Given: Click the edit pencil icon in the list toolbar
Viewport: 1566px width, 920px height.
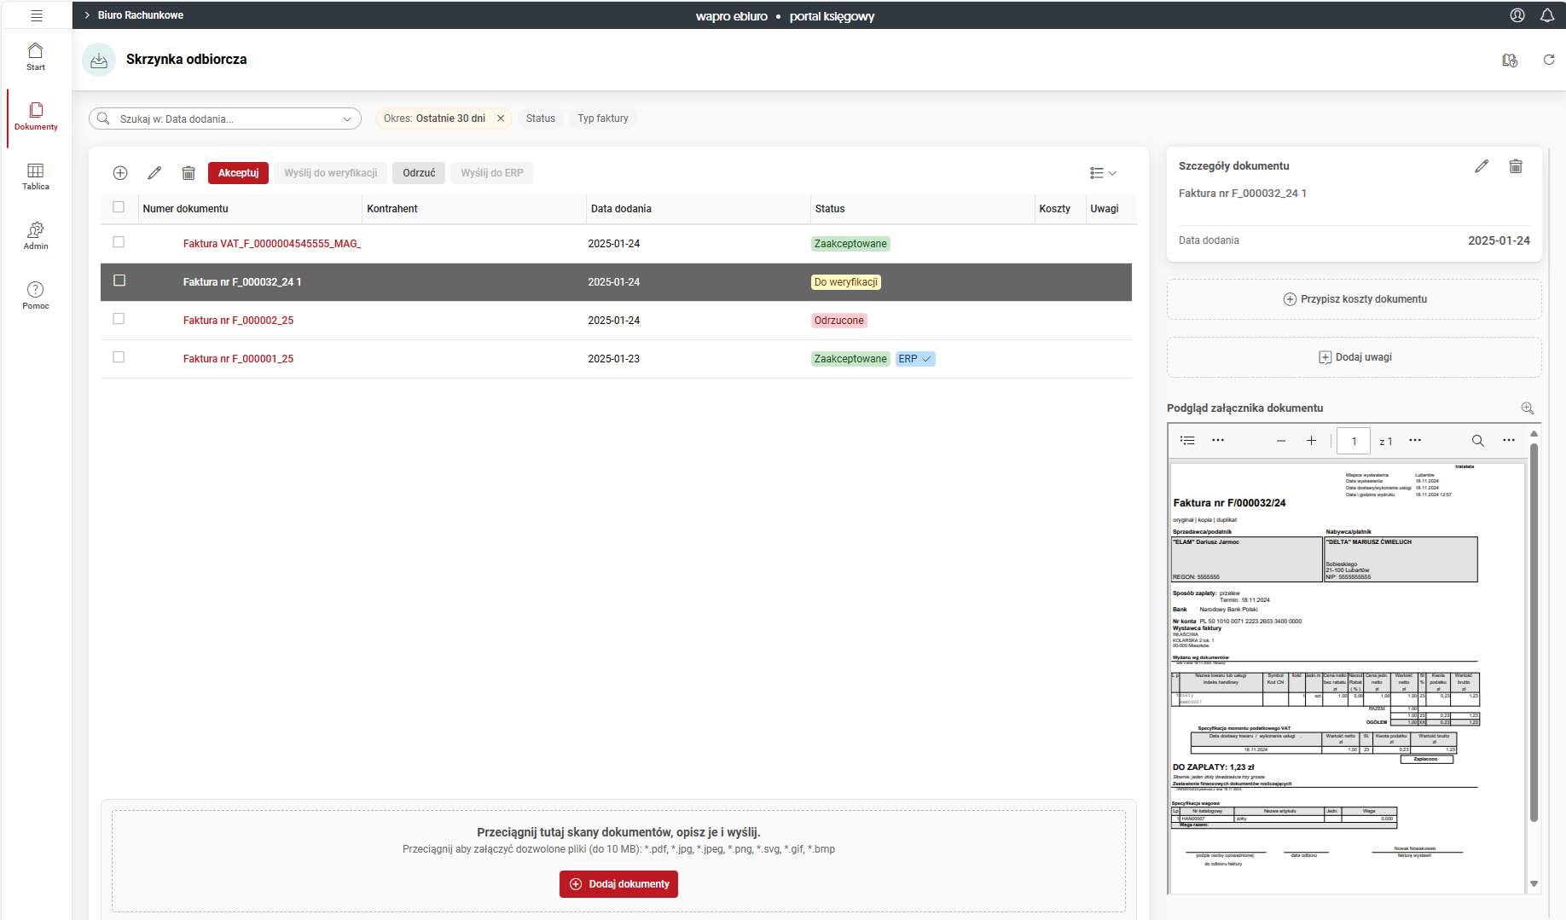Looking at the screenshot, I should point(154,173).
